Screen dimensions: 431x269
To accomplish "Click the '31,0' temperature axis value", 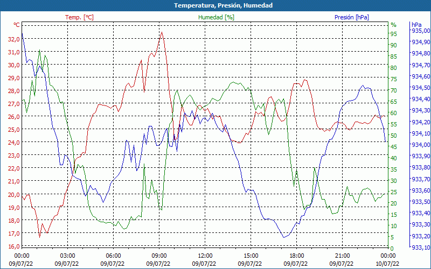I will click(14, 52).
